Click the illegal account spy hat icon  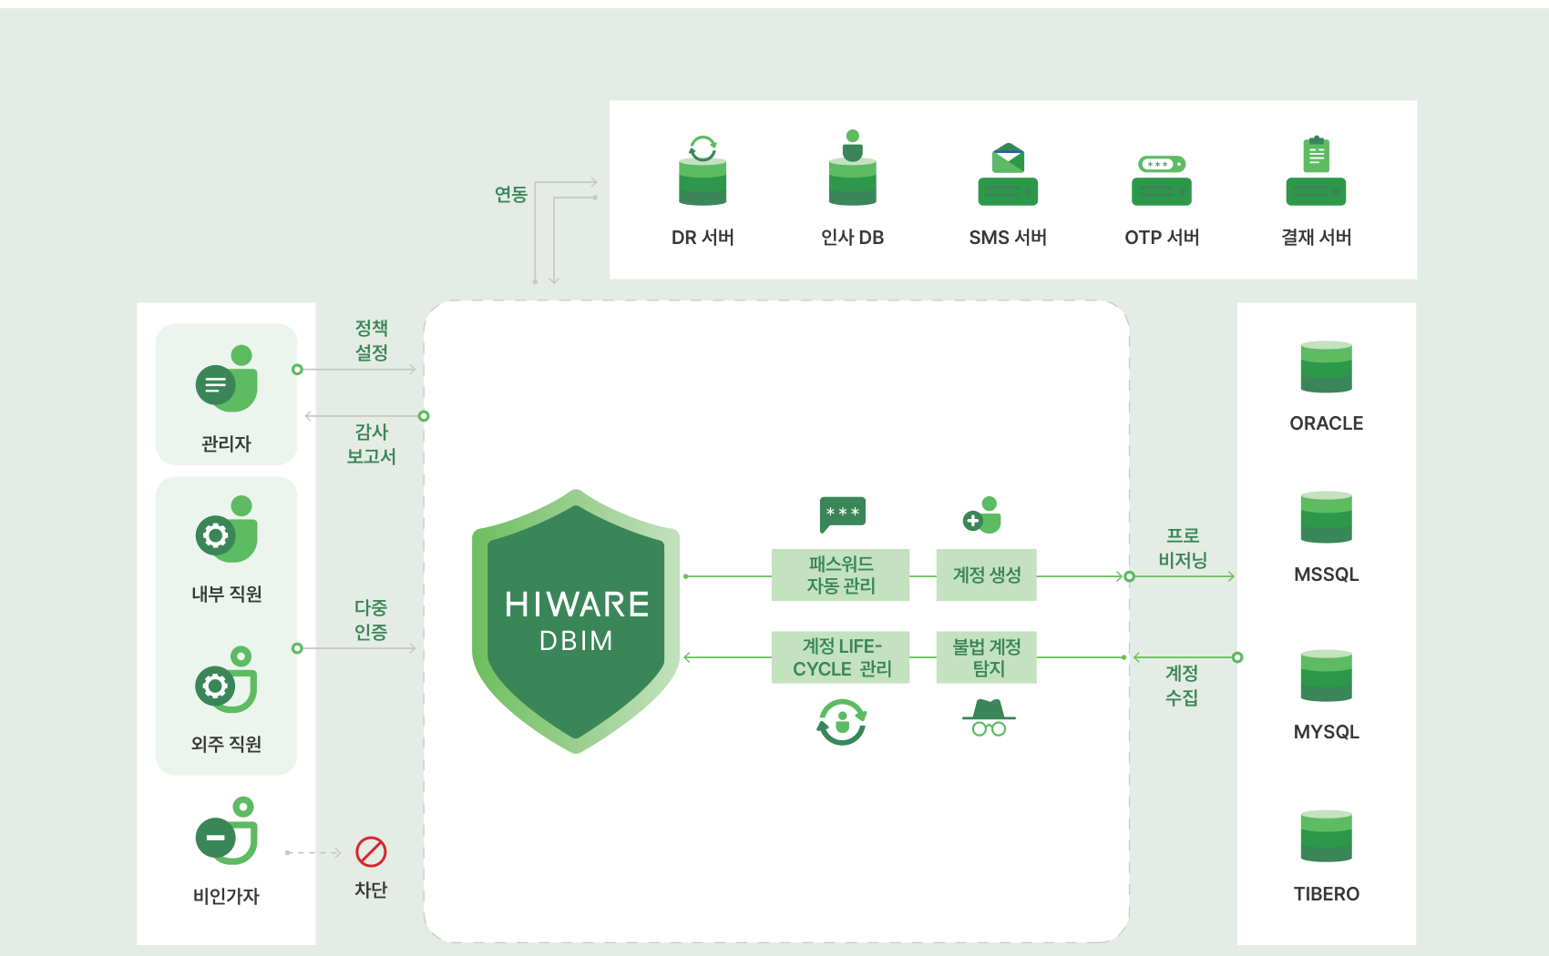[989, 717]
